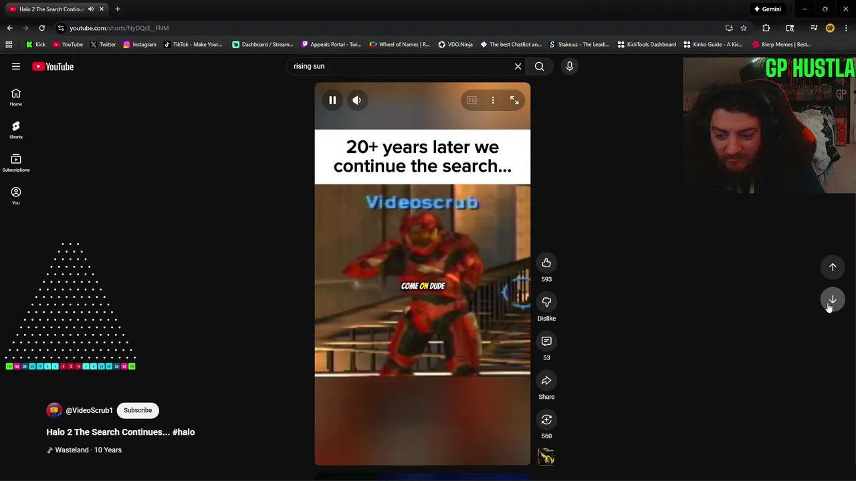This screenshot has width=856, height=481.
Task: Click the VideoScrub1 channel avatar
Action: [54, 410]
